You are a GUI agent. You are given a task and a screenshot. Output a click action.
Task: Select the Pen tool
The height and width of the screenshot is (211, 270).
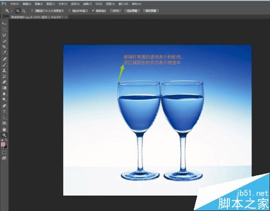tap(4, 106)
